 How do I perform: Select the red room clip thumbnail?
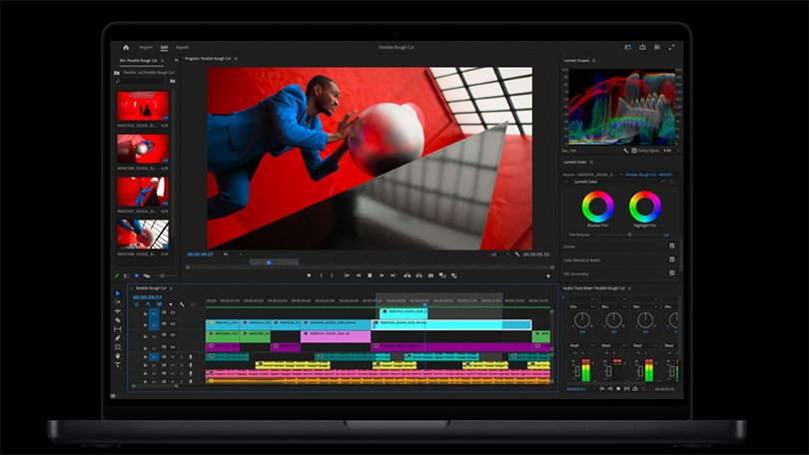click(143, 106)
